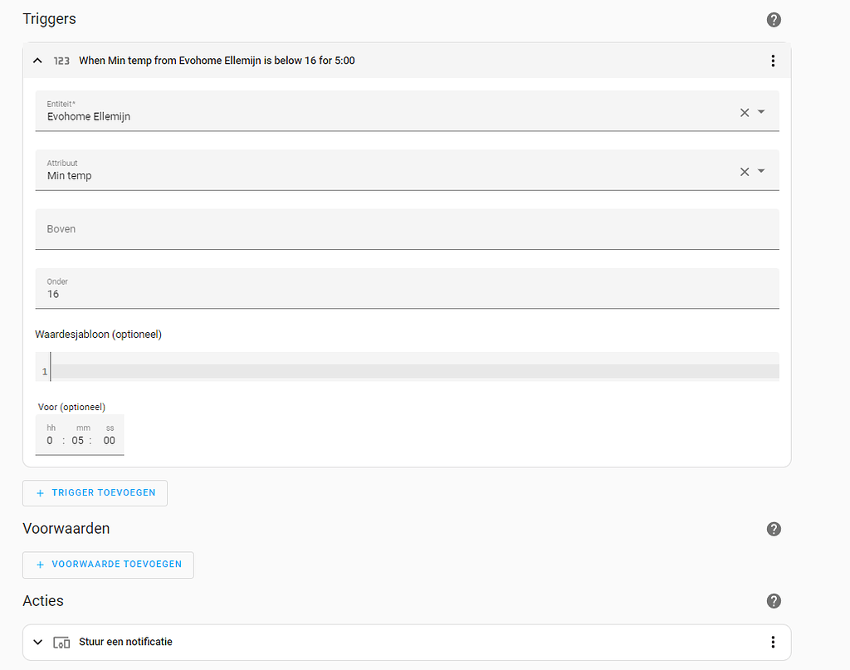Focus the Boven input field

pyautogui.click(x=407, y=229)
